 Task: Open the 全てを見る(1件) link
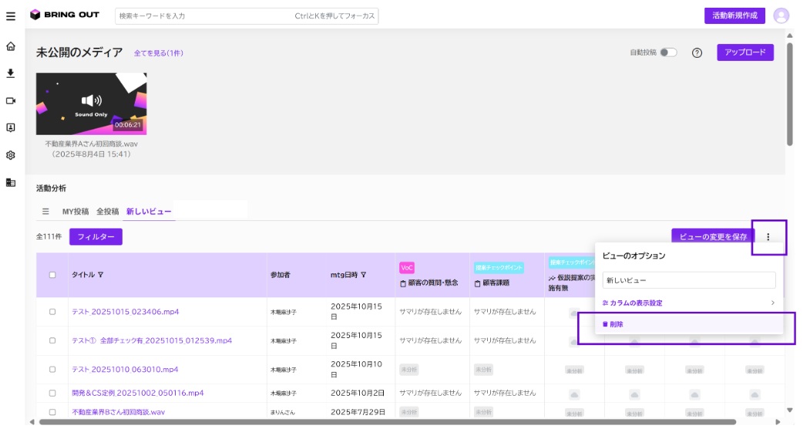[x=159, y=53]
